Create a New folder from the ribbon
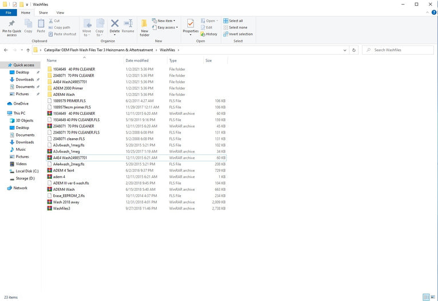The width and height of the screenshot is (438, 301). [x=144, y=27]
